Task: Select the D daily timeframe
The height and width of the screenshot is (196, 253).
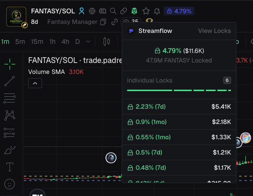Action: pos(78,42)
